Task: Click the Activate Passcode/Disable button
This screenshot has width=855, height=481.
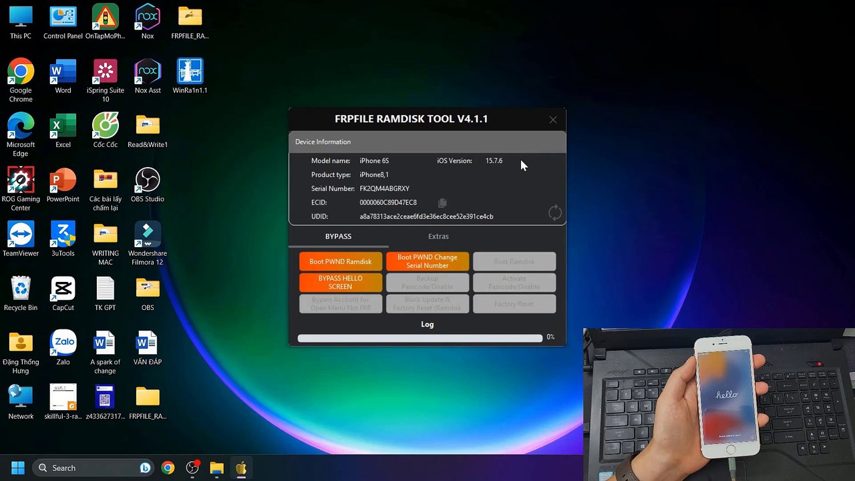Action: (x=514, y=283)
